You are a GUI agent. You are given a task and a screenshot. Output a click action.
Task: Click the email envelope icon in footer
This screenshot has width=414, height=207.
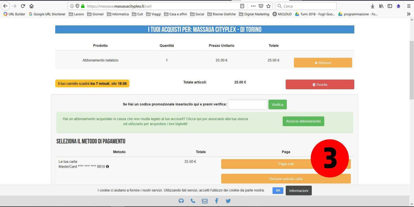205,201
